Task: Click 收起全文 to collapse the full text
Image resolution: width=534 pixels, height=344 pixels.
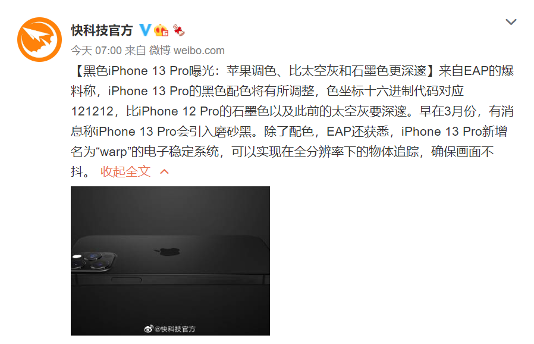Action: point(125,171)
